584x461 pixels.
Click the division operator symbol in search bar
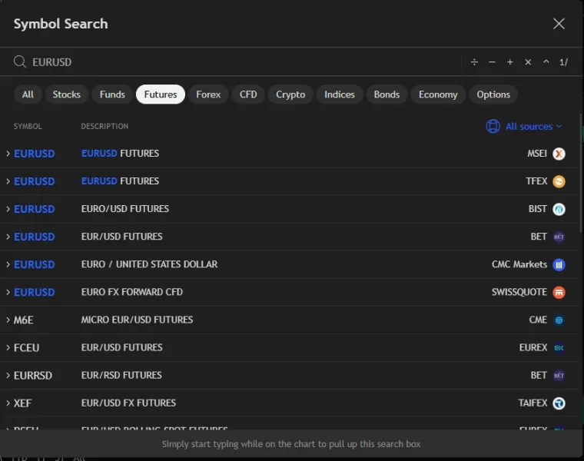pos(474,62)
